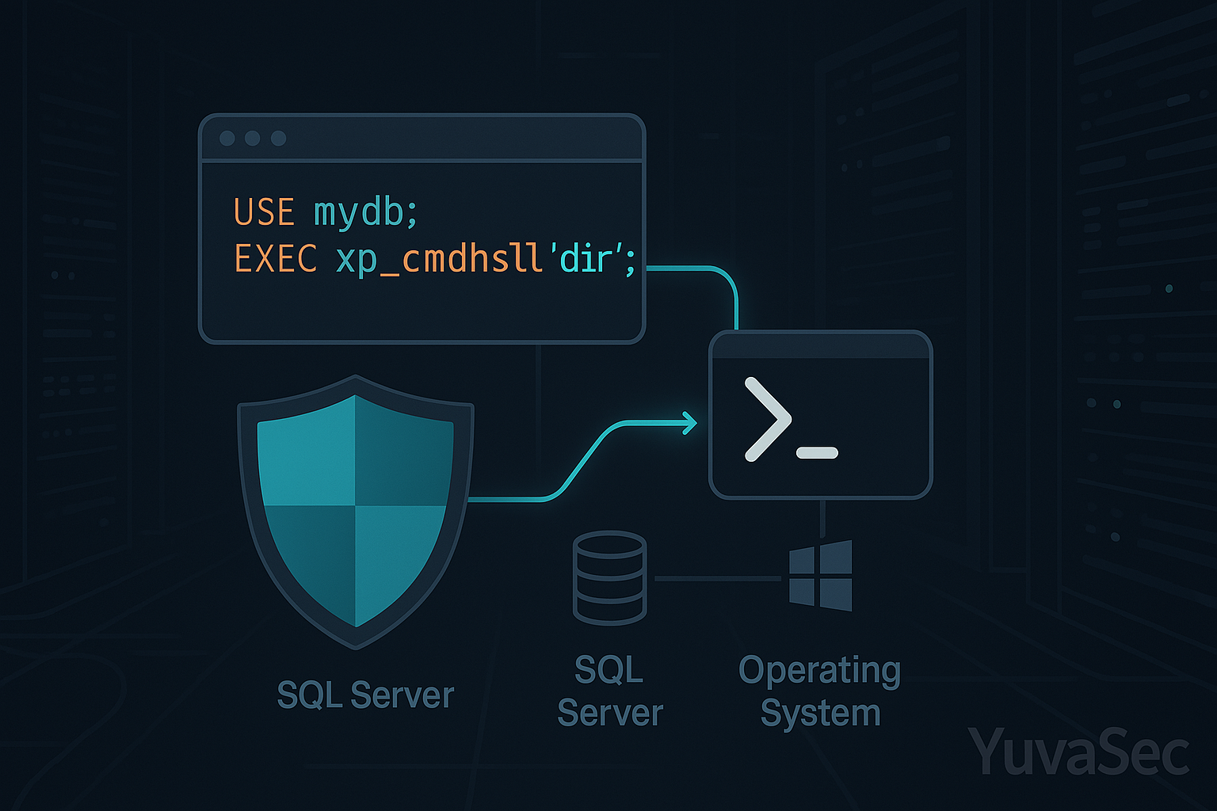Click the 'SQL Server' label under database icon

click(609, 691)
